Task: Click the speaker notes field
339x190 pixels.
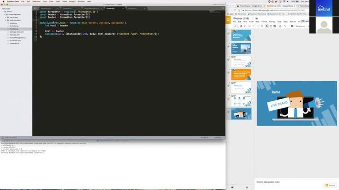Action: point(296,182)
